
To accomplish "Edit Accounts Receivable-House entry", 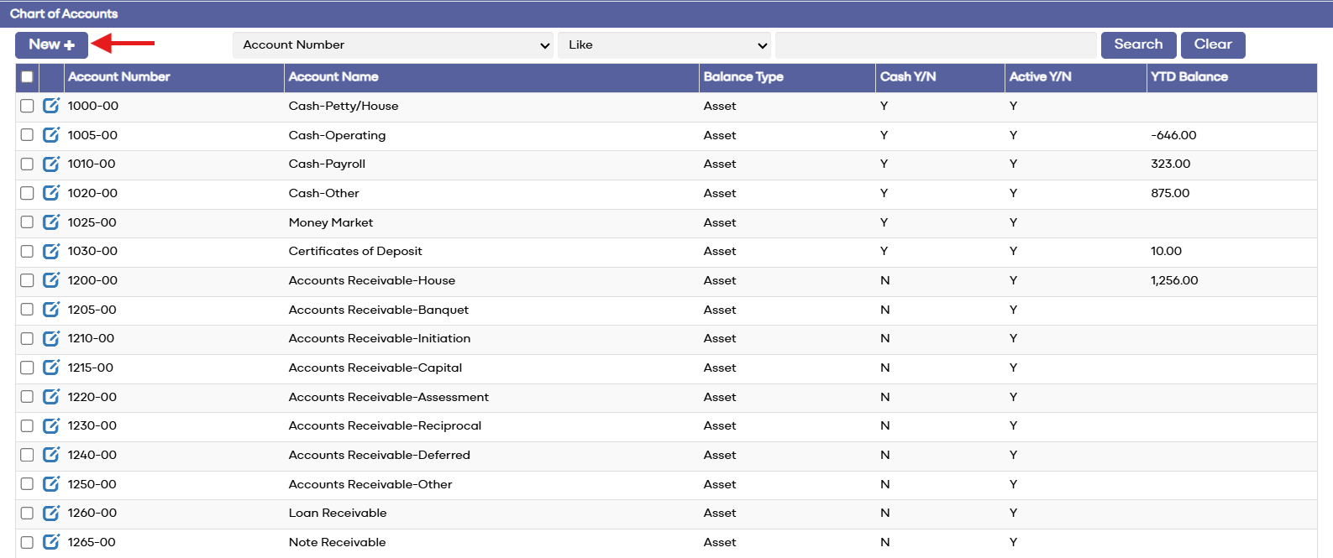I will point(51,280).
